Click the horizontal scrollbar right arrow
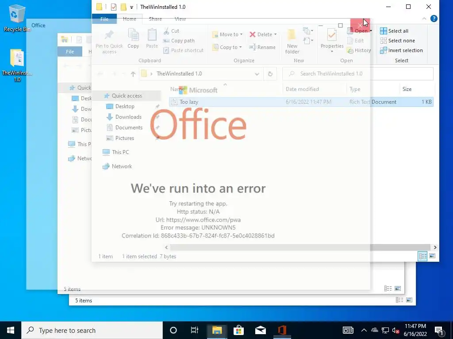The width and height of the screenshot is (453, 339). point(435,247)
